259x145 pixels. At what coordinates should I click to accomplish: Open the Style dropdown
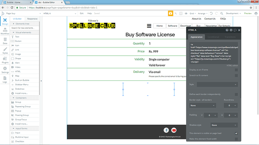(x=217, y=84)
